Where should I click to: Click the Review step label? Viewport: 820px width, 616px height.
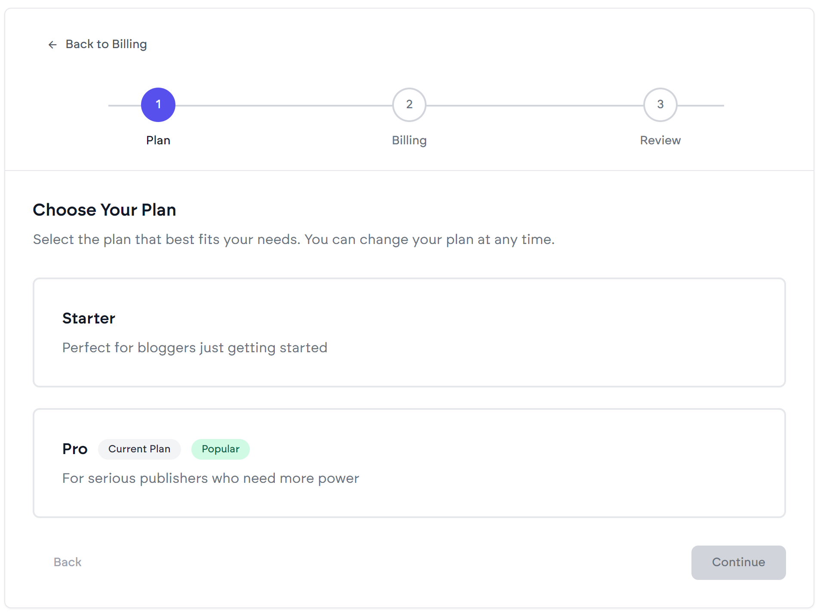pos(660,140)
